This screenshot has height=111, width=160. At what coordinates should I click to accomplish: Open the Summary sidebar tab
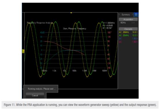[126, 15]
